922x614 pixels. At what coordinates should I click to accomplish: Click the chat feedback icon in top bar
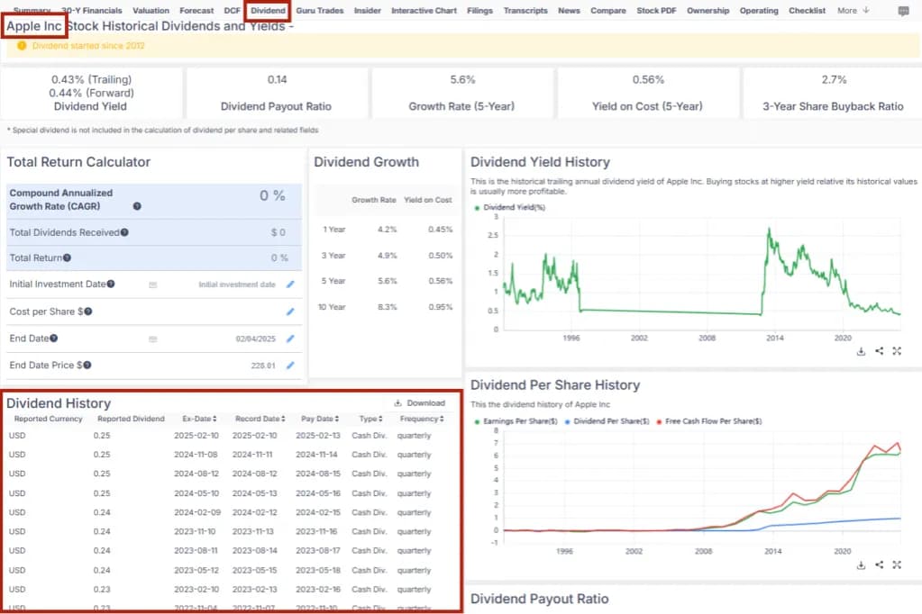coord(903,11)
